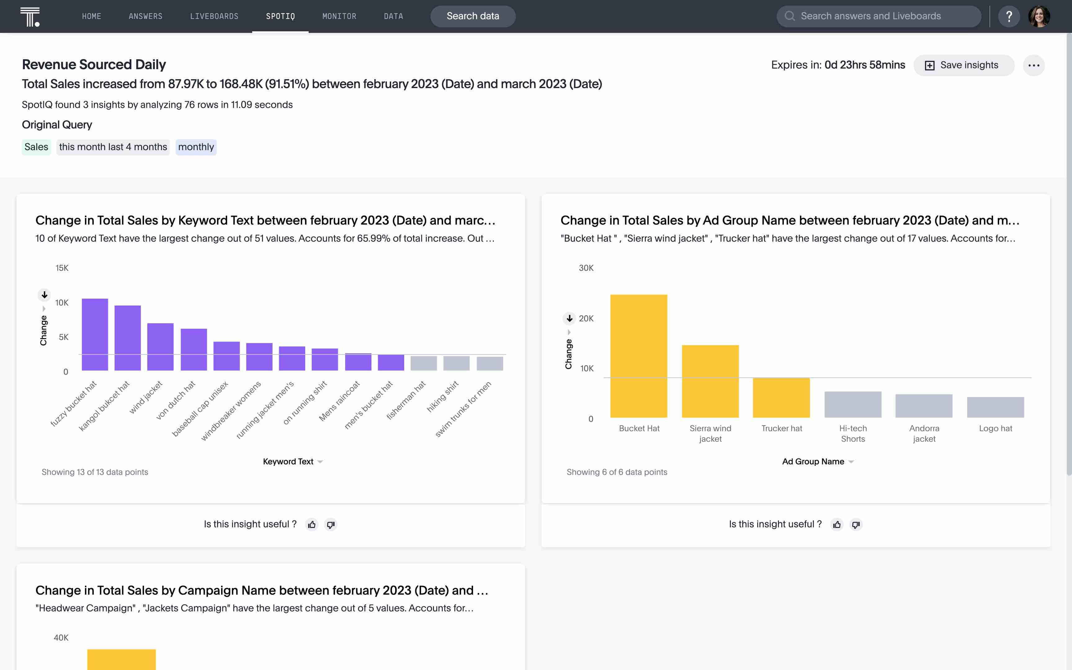
Task: Select the Hi-tech Shorts gray bar
Action: tap(853, 404)
